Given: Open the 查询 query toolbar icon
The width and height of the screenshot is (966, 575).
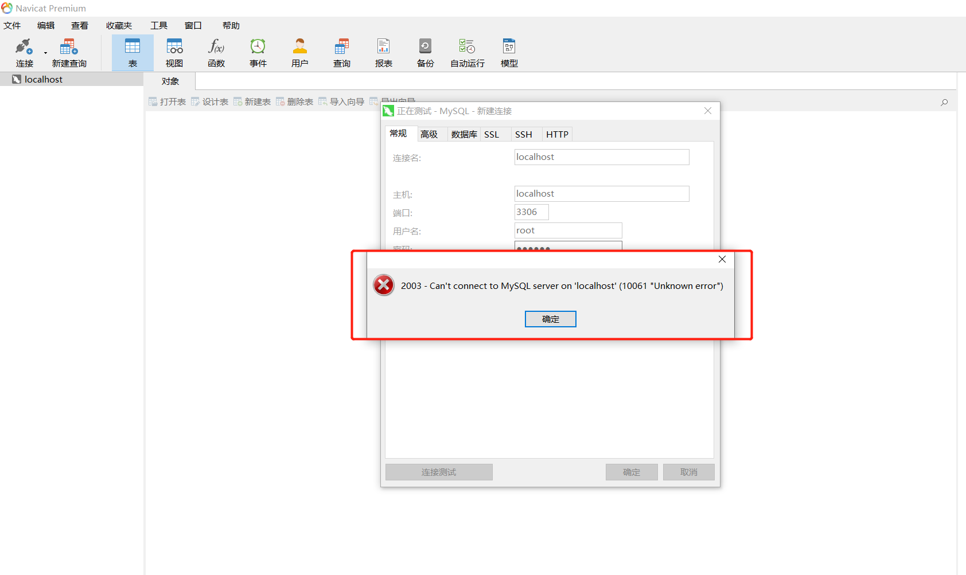Looking at the screenshot, I should click(342, 53).
